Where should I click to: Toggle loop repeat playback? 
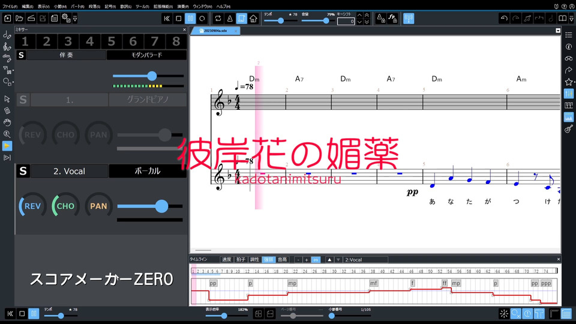[x=218, y=18]
